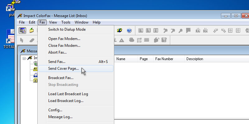Image resolution: width=249 pixels, height=124 pixels.
Task: Open Help via blue question mark icon
Action: tap(129, 30)
